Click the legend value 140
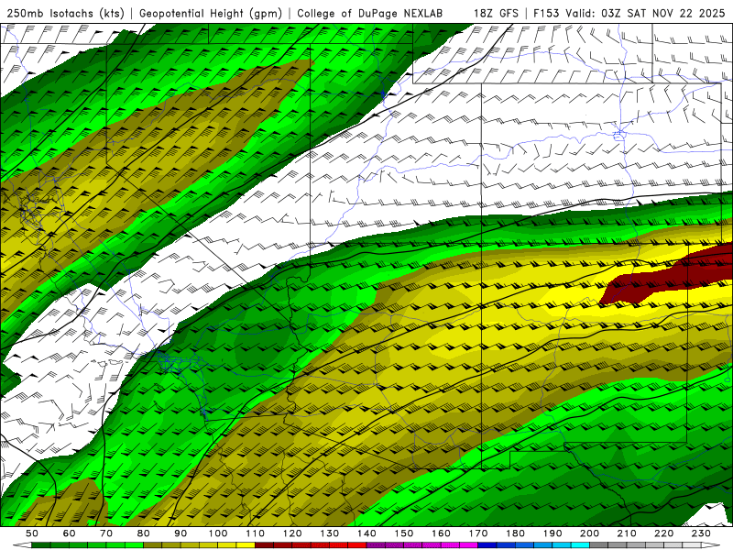The image size is (733, 550). (x=366, y=533)
